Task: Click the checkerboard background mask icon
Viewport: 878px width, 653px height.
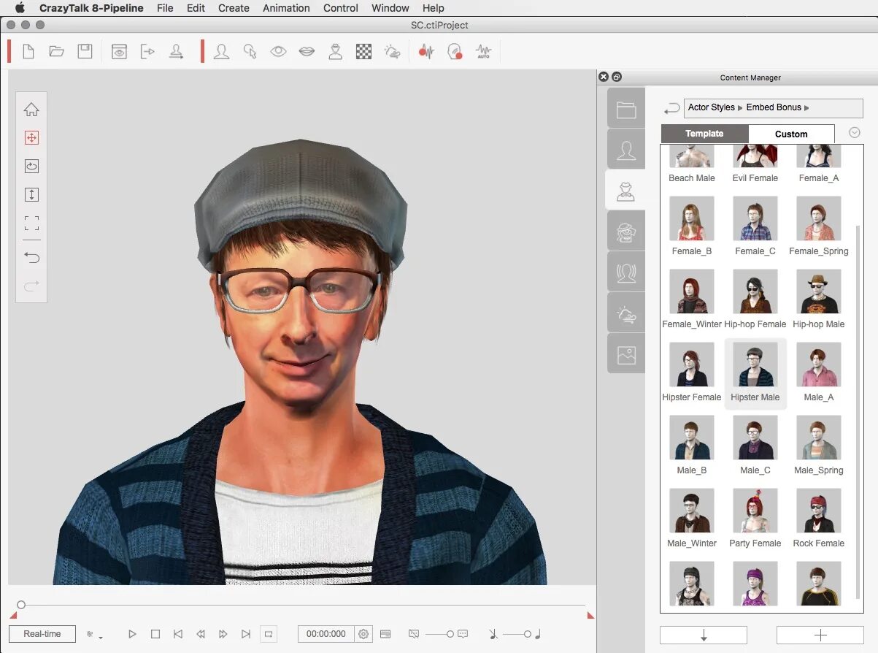Action: pos(363,52)
